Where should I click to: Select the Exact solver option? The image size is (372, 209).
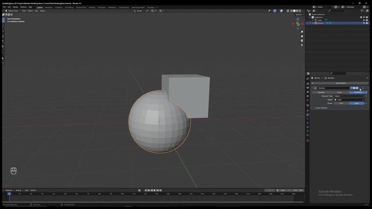[357, 103]
